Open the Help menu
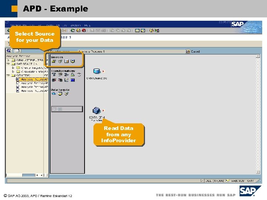 tap(88, 25)
